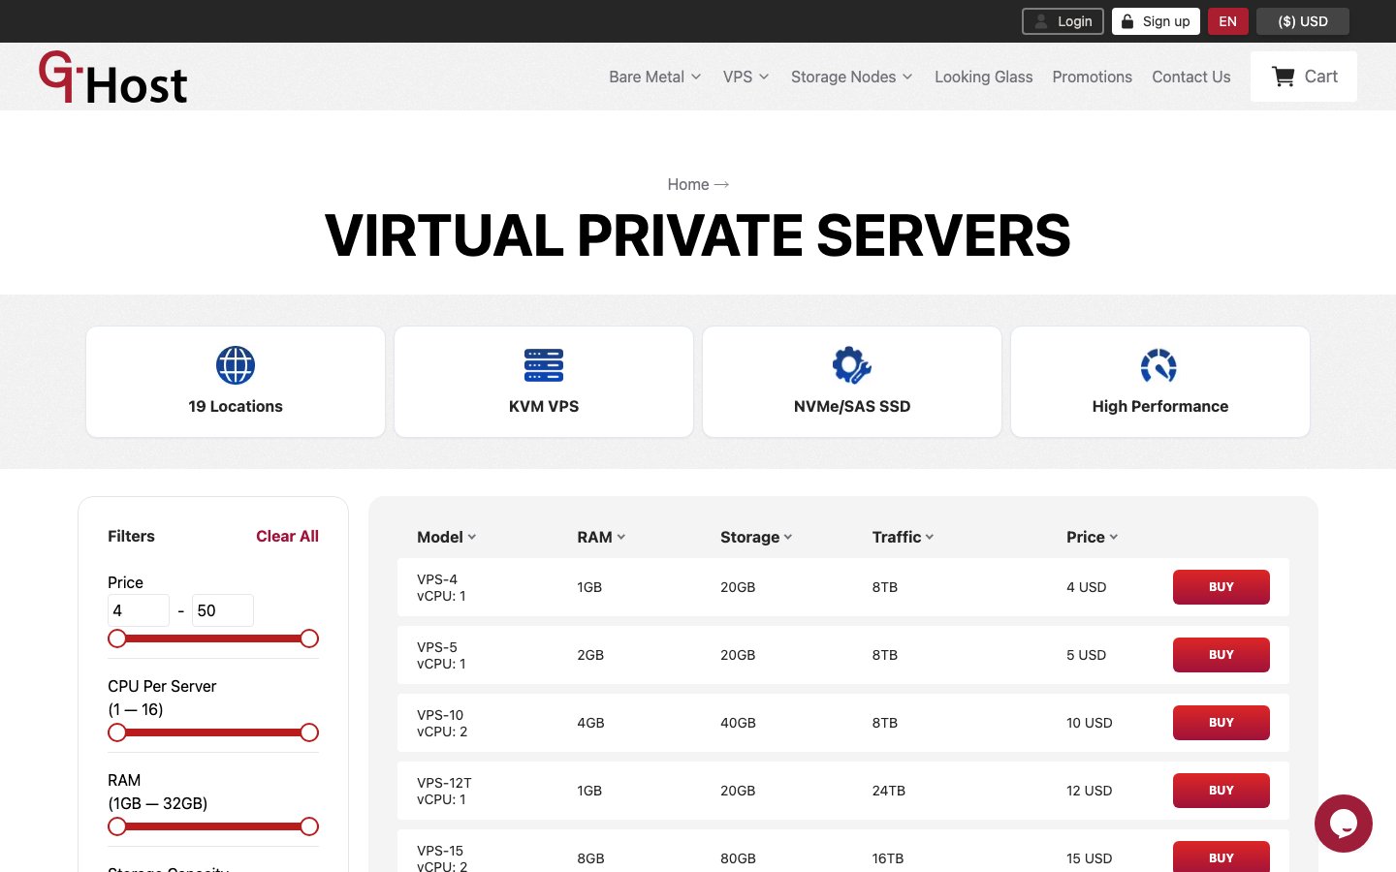Buy the VPS-12T plan
Image resolution: width=1396 pixels, height=872 pixels.
1221,791
